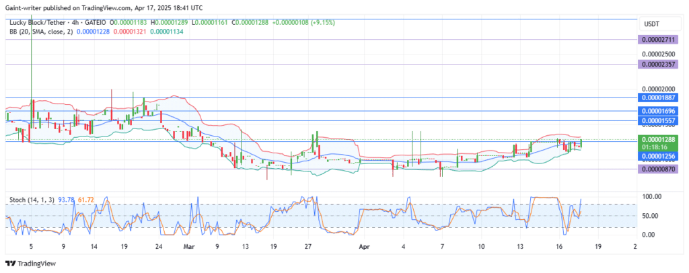Click the Mar label on time axis
689x273 pixels.
[x=188, y=247]
